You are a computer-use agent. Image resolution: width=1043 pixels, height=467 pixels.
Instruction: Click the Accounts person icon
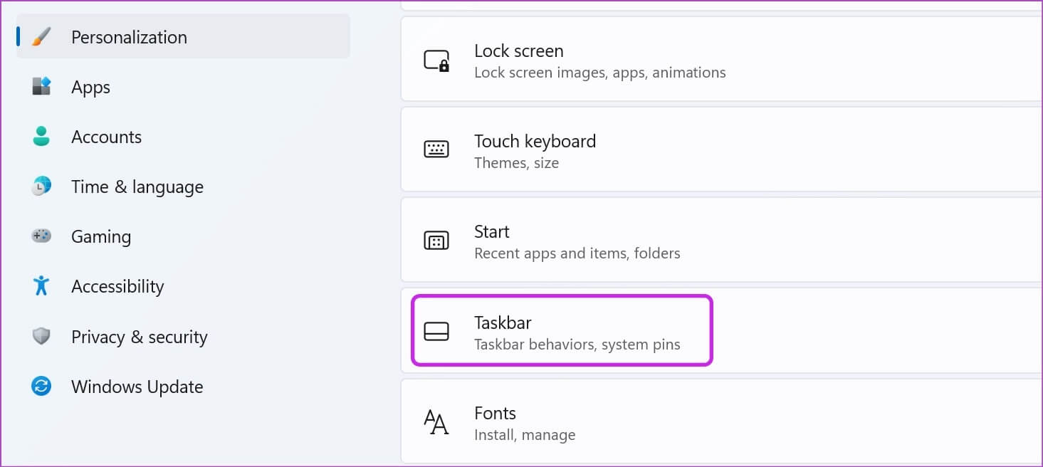pos(42,137)
